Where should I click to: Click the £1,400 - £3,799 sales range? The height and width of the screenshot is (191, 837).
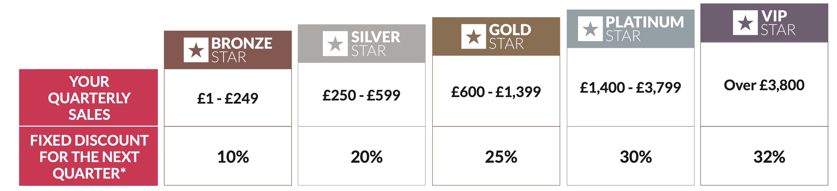click(x=630, y=87)
